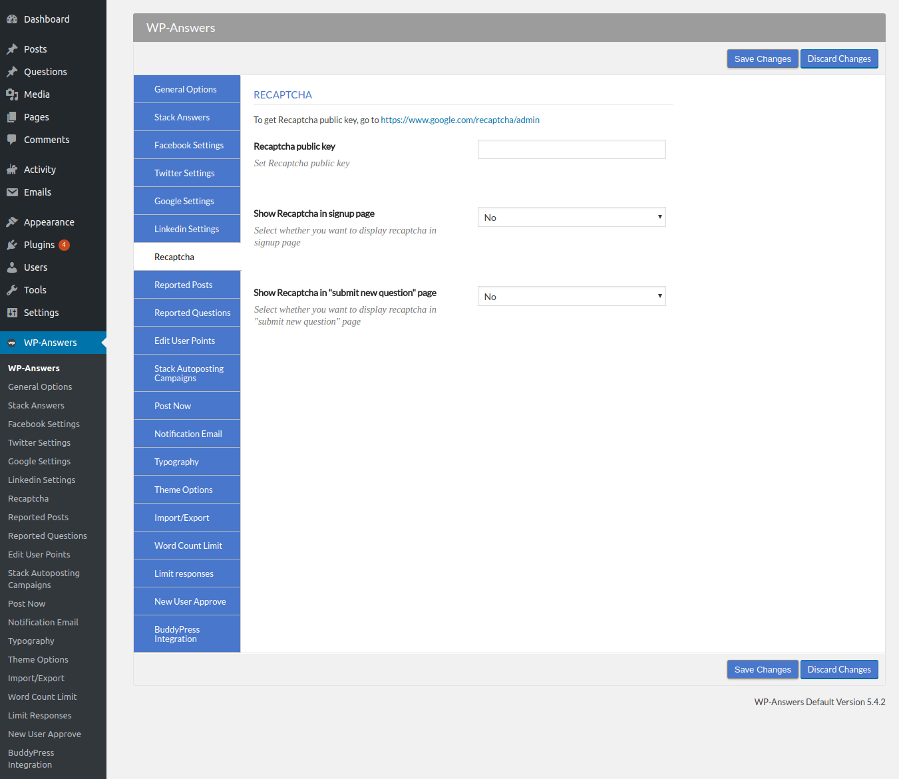Open Twitter Settings in the dark sidebar submenu

(x=39, y=442)
